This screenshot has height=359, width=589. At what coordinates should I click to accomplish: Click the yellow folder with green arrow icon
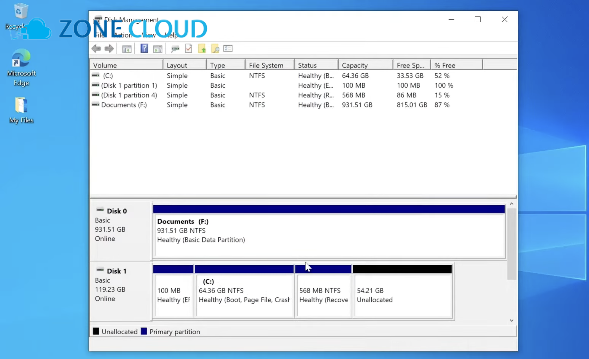tap(202, 48)
